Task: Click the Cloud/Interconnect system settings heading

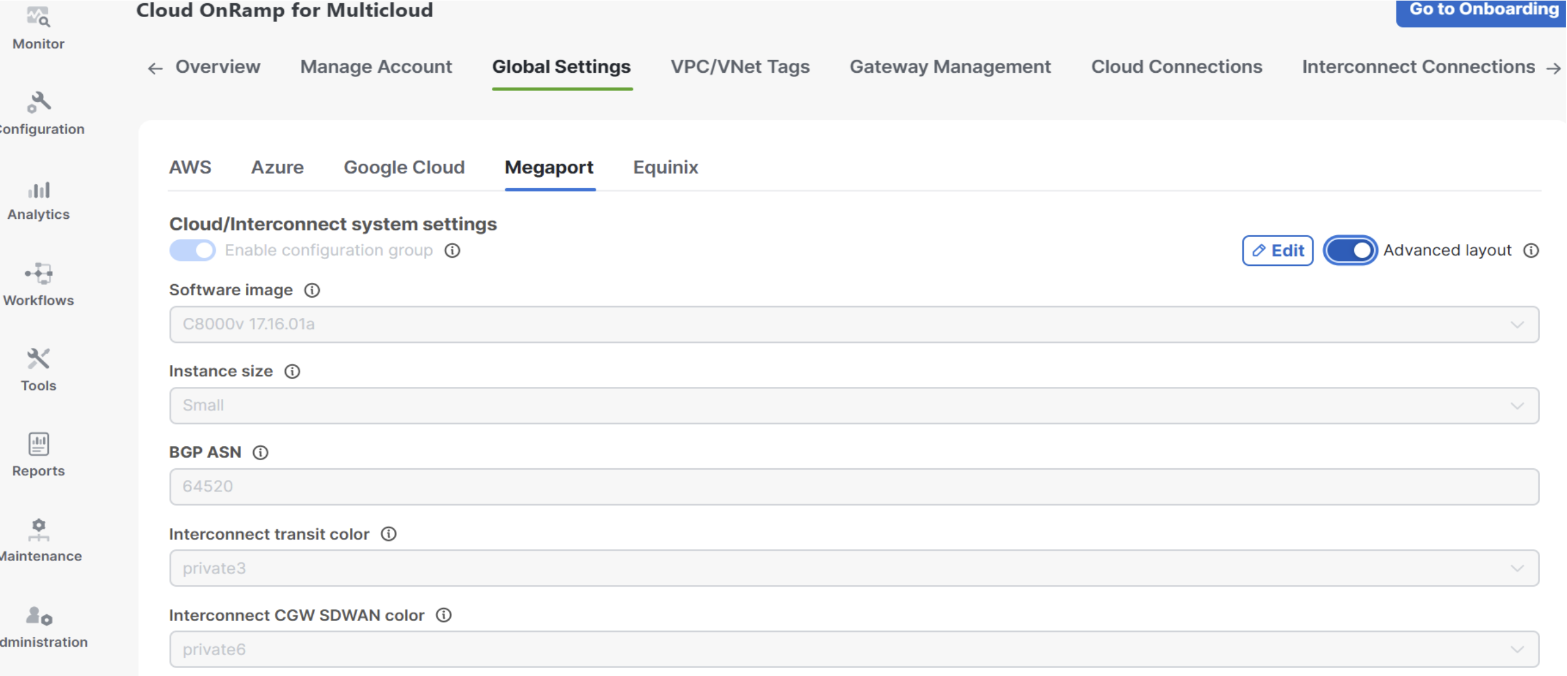Action: 333,224
